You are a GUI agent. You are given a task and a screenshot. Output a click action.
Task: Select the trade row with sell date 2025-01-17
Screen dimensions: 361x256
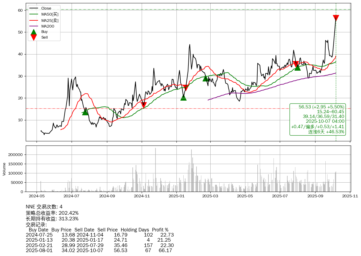(99, 240)
